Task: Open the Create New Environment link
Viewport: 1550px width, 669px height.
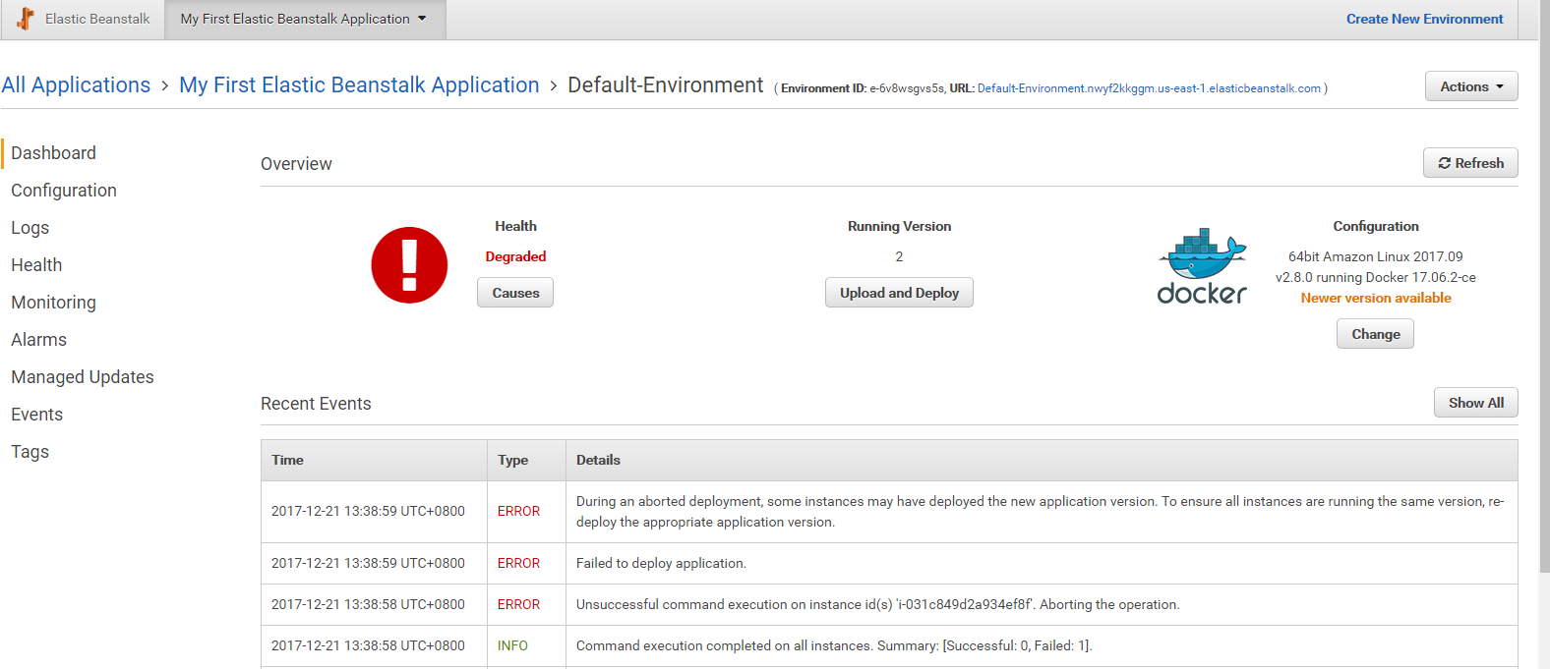Action: coord(1424,19)
